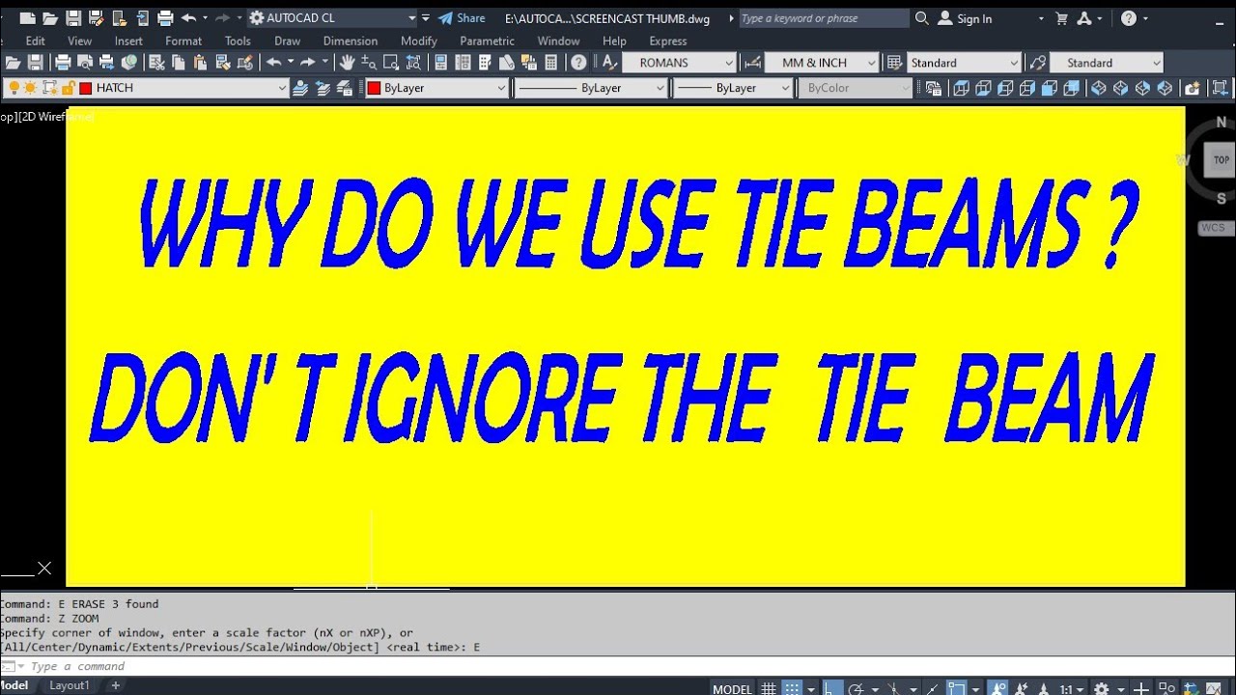
Task: Click the Undo arrow in quick access toolbar
Action: click(x=188, y=18)
